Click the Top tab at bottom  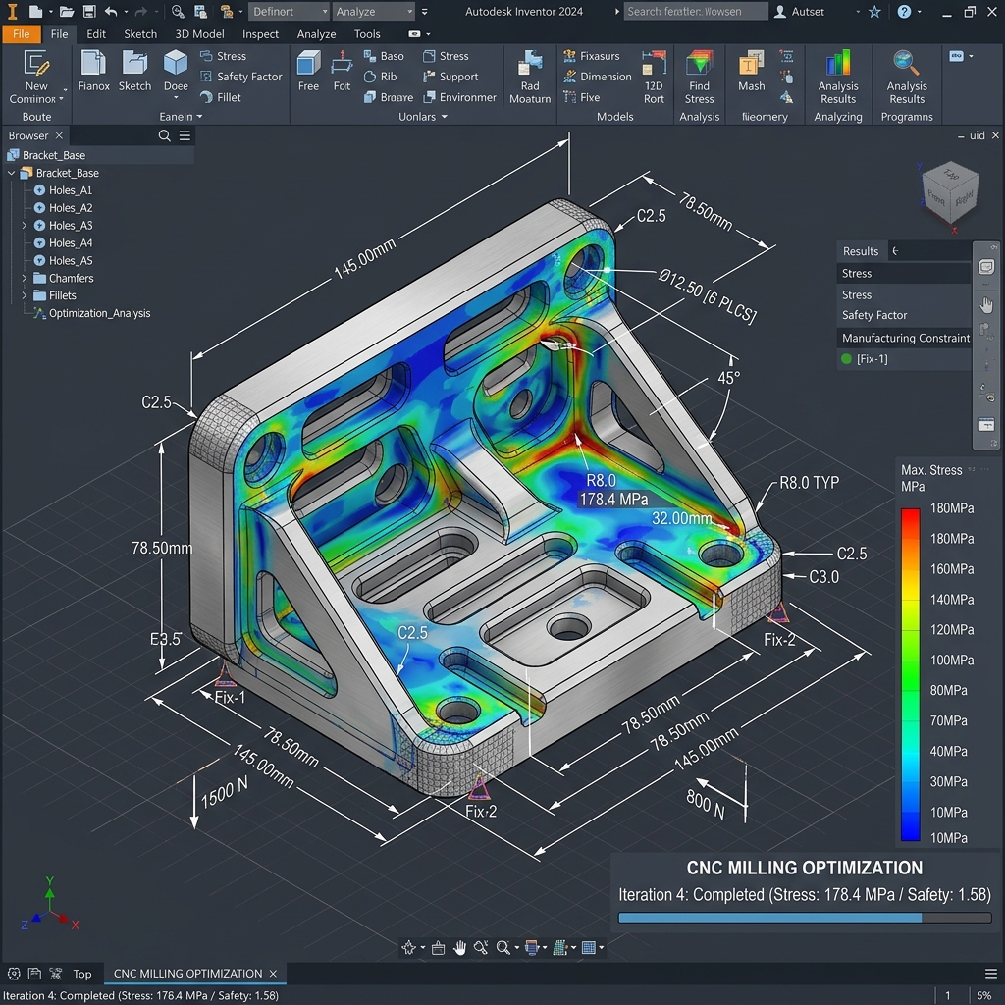point(82,974)
